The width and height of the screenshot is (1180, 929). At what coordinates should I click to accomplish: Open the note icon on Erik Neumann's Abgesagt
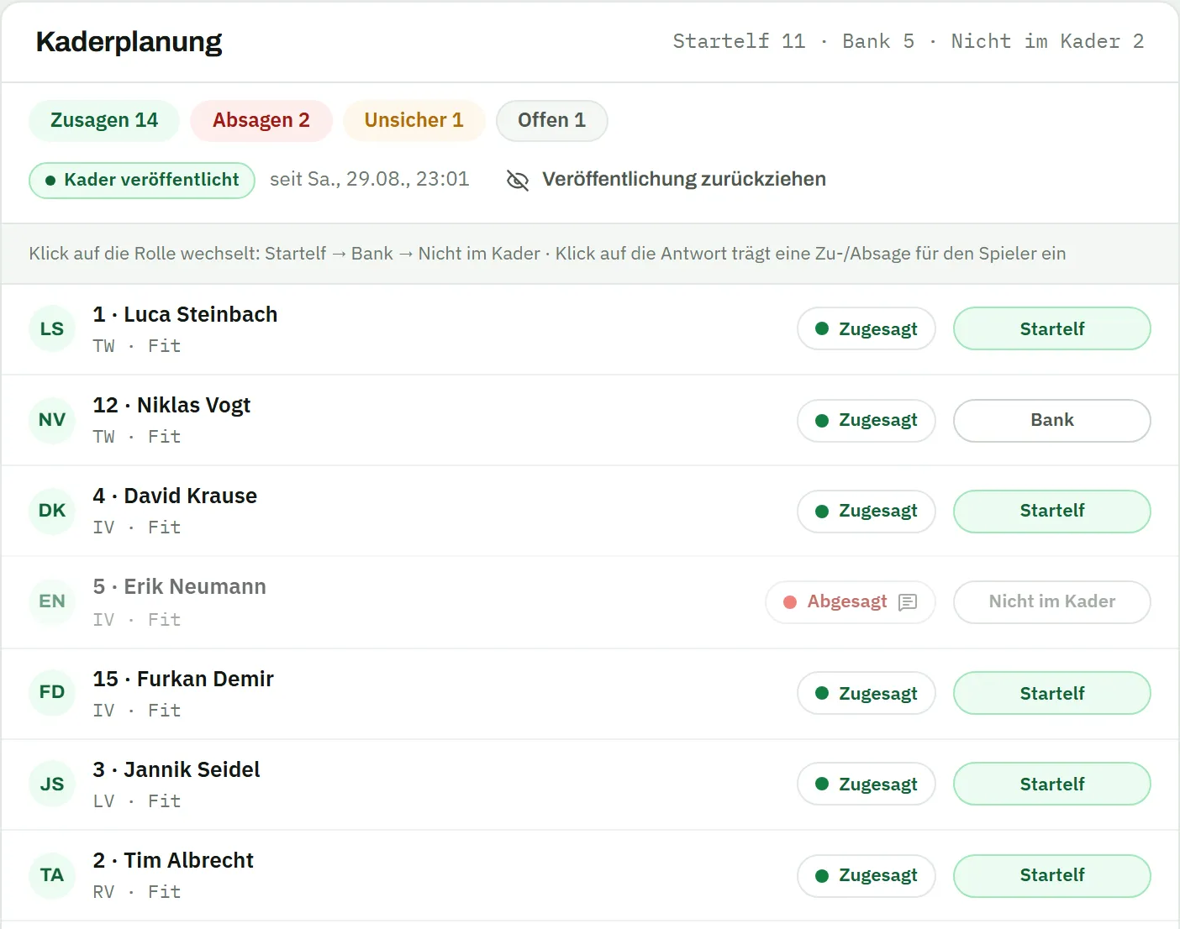pos(908,602)
